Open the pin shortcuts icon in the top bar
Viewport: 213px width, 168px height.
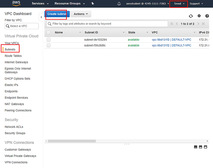pyautogui.click(x=93, y=4)
